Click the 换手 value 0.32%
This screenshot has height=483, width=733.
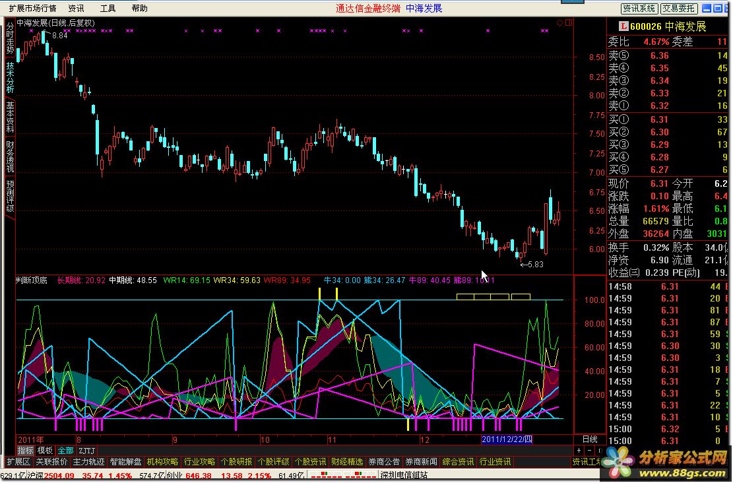656,247
